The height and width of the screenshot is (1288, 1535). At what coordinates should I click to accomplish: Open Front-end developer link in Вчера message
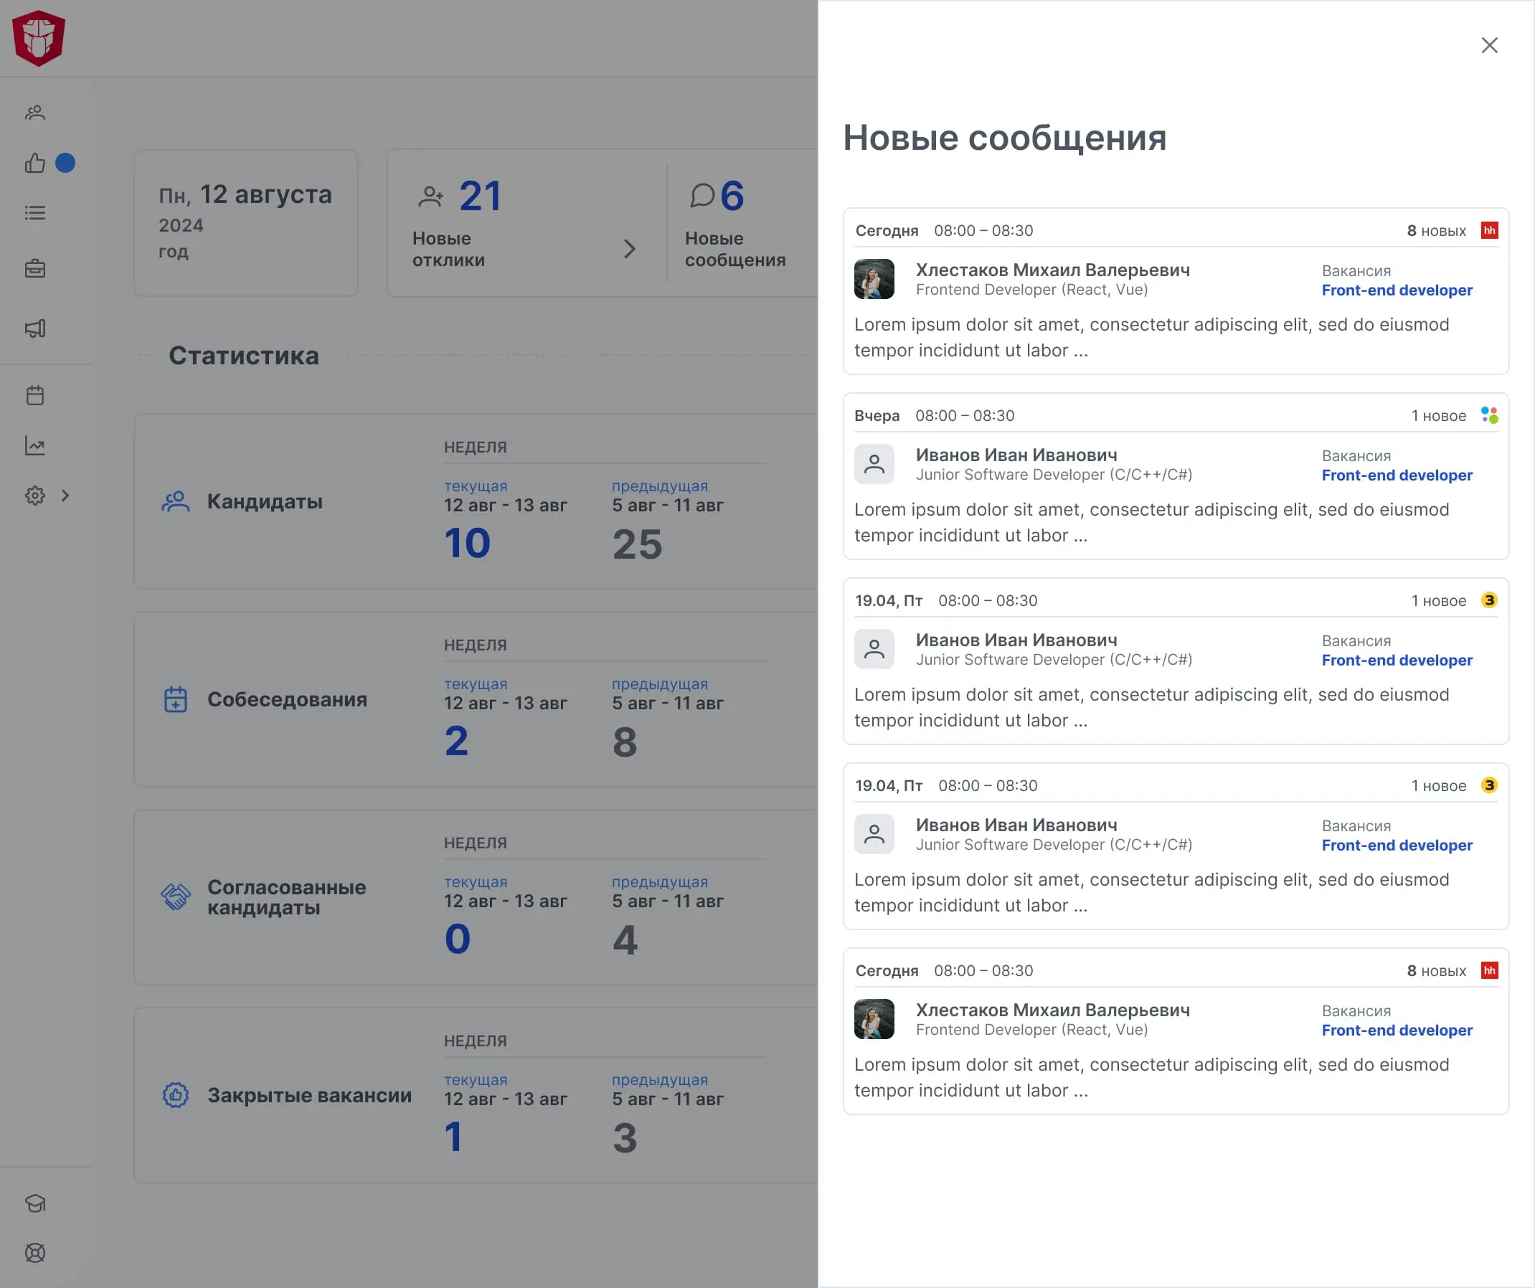tap(1396, 475)
